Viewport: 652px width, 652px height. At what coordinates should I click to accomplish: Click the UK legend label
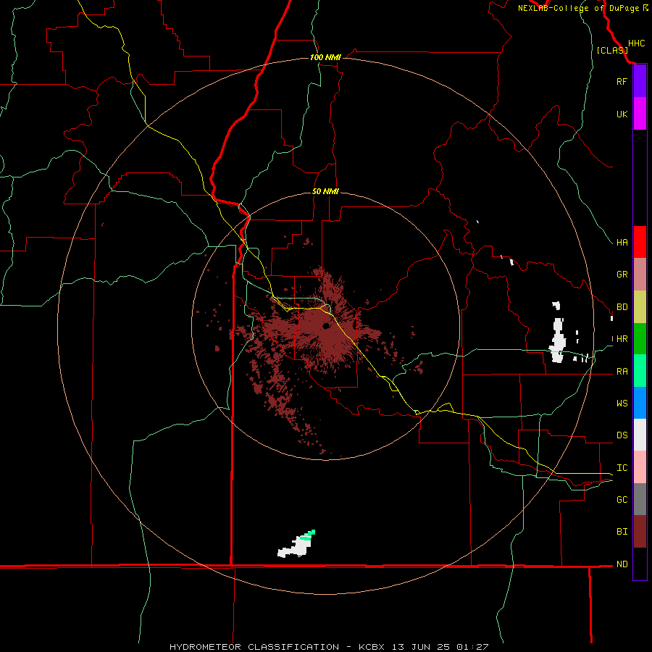point(622,114)
